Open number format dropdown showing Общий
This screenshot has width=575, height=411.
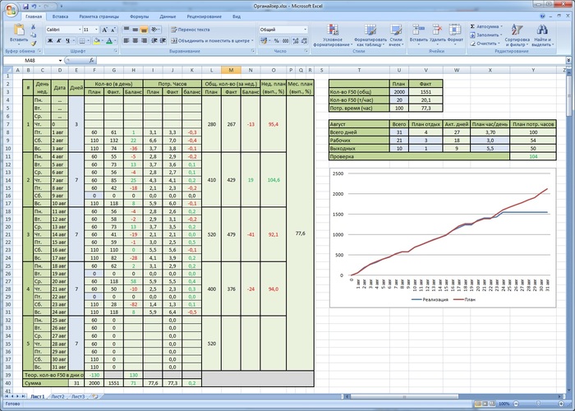305,30
